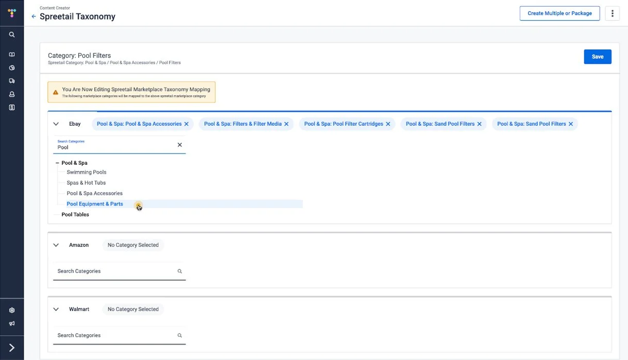The width and height of the screenshot is (628, 360).
Task: Open the user profile sidebar icon
Action: tap(12, 94)
